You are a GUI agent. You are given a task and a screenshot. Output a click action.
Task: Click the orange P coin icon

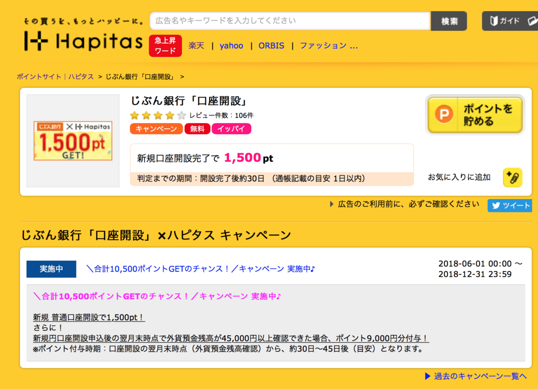(444, 114)
